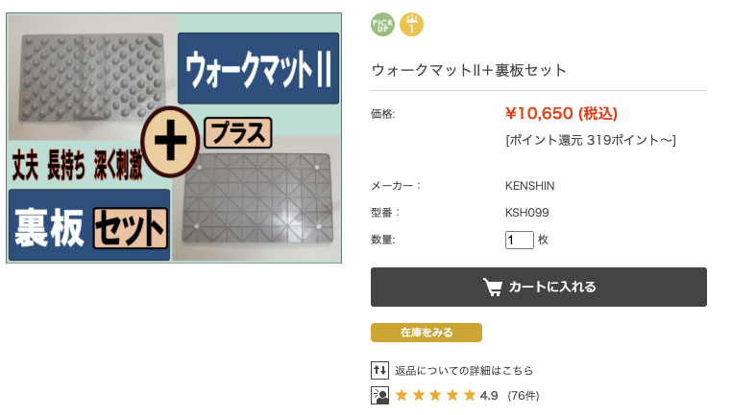Click the product title ウォークマットII＋裏板セット
The image size is (732, 415).
[x=469, y=70]
